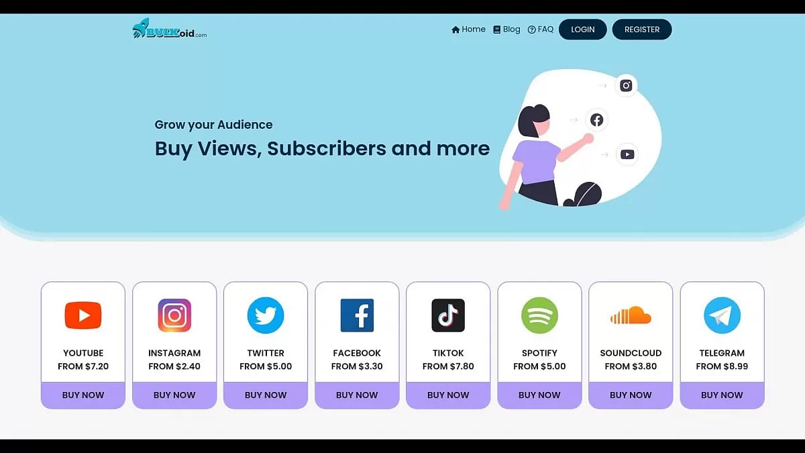
Task: Select the TikTok icon
Action: point(448,315)
